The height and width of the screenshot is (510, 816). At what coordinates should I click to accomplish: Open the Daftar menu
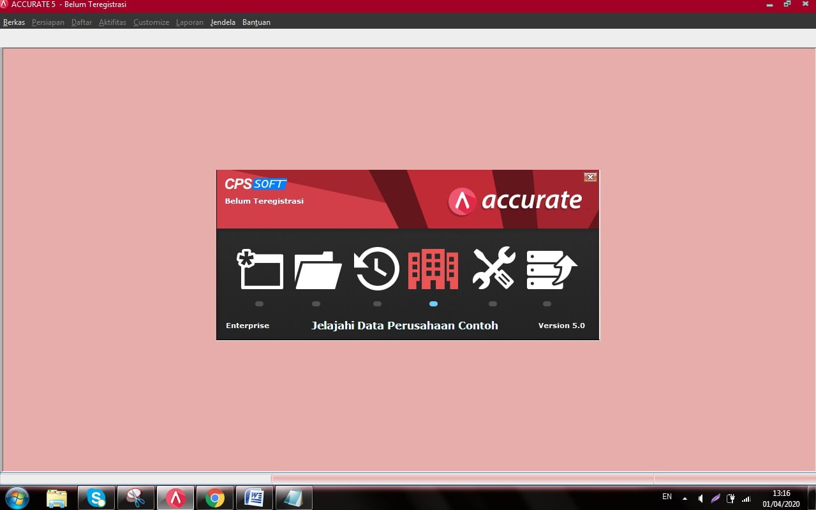coord(82,22)
